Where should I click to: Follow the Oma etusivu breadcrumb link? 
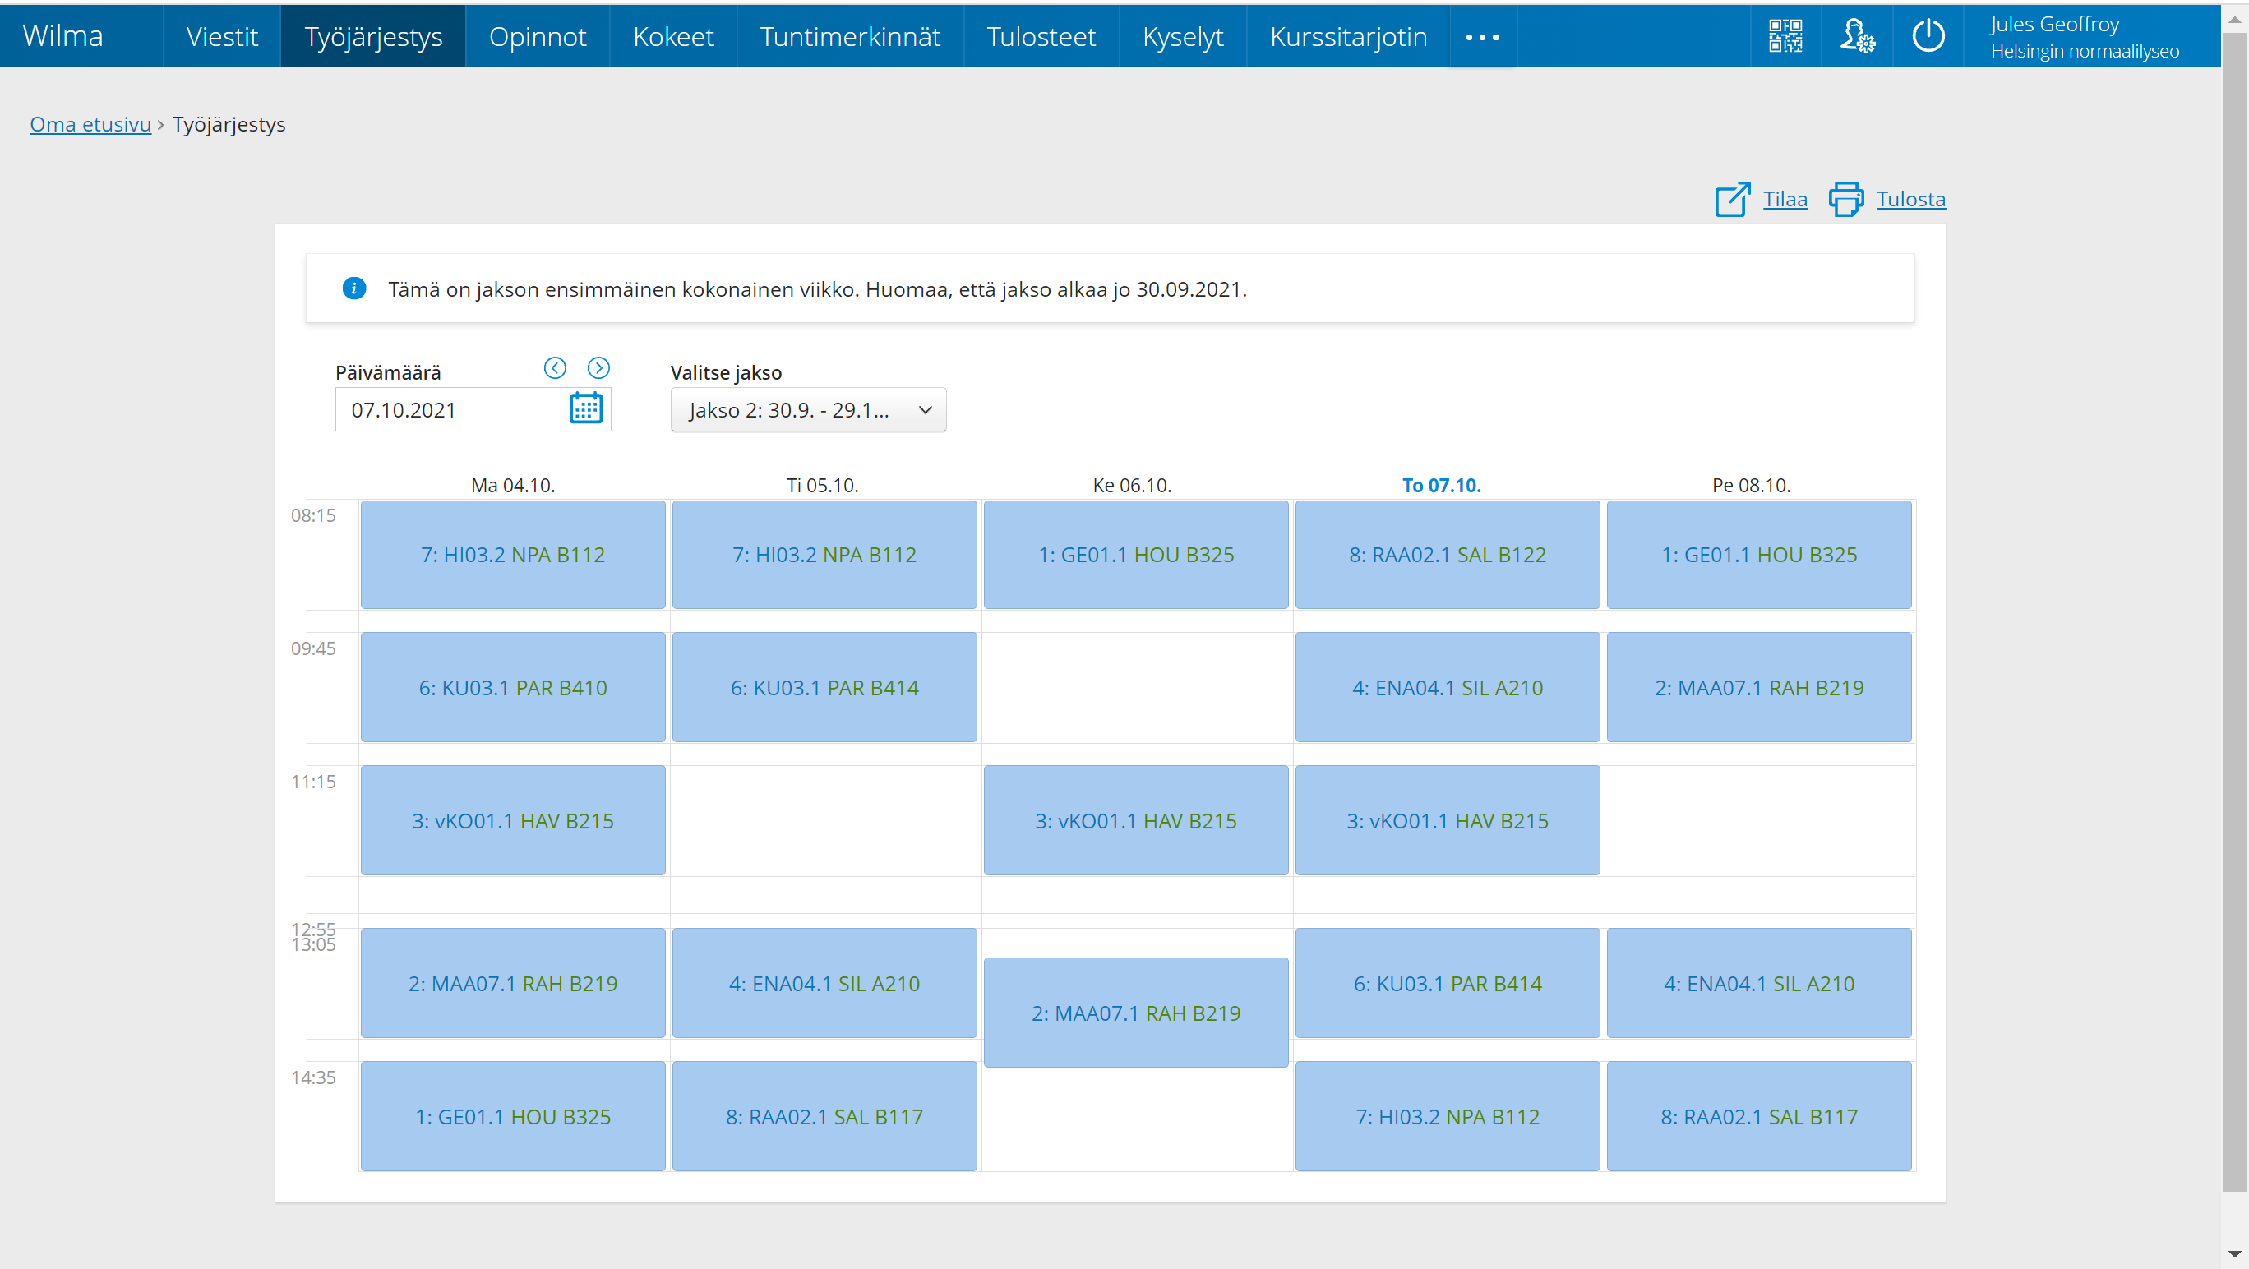(x=90, y=124)
